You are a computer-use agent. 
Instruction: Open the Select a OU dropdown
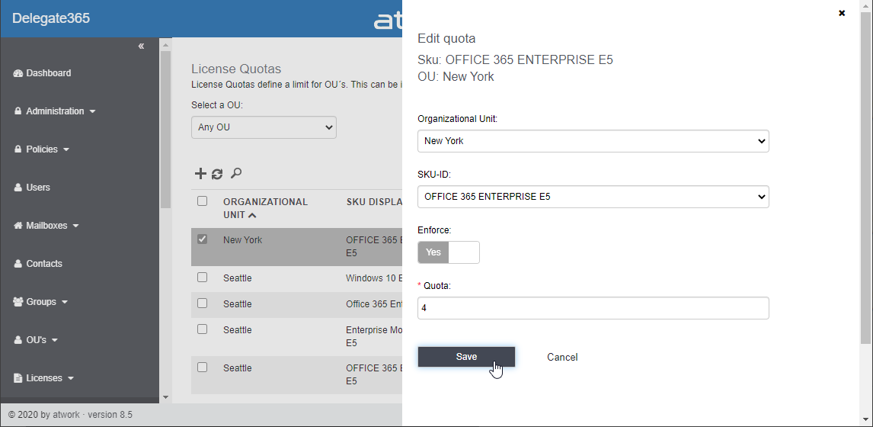[x=264, y=127]
